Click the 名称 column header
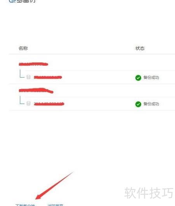Screen dimensions: 175x206 [x=23, y=48]
